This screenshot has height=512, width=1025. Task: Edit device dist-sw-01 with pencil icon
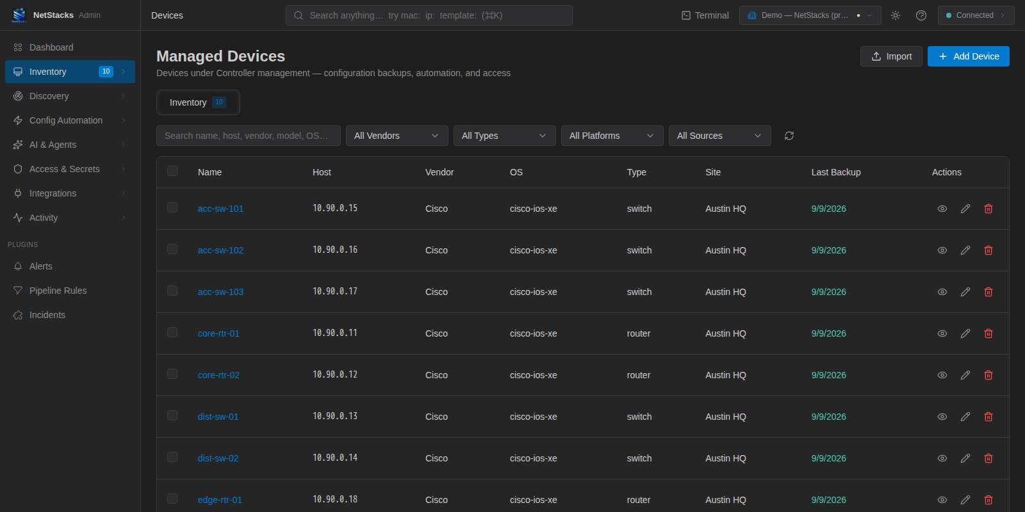(965, 417)
